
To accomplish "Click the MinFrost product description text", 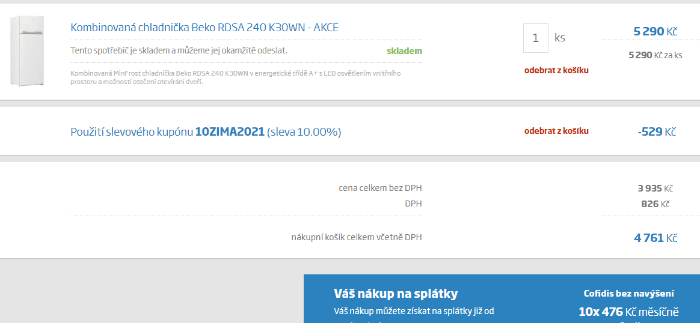I will (236, 77).
